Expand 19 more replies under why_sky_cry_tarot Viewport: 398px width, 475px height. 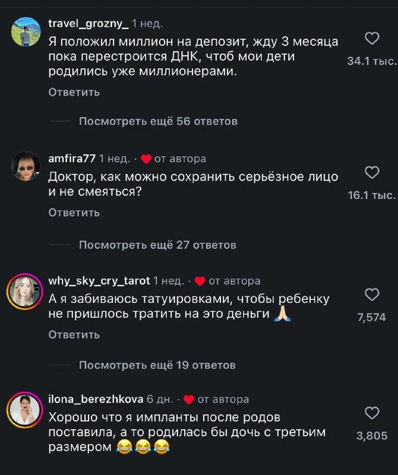tap(157, 365)
